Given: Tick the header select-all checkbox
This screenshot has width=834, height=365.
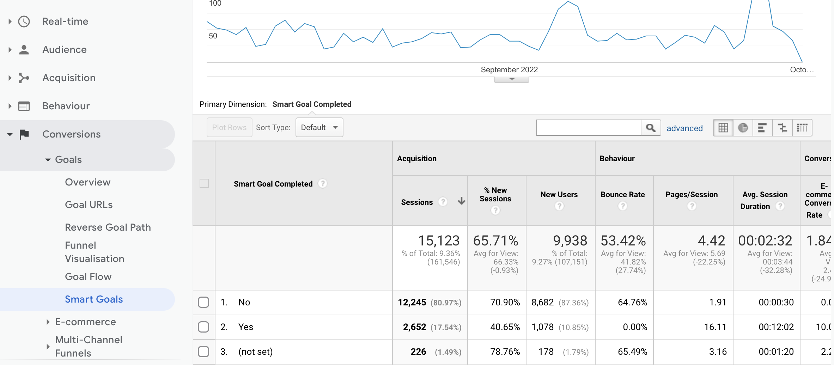Looking at the screenshot, I should tap(204, 183).
